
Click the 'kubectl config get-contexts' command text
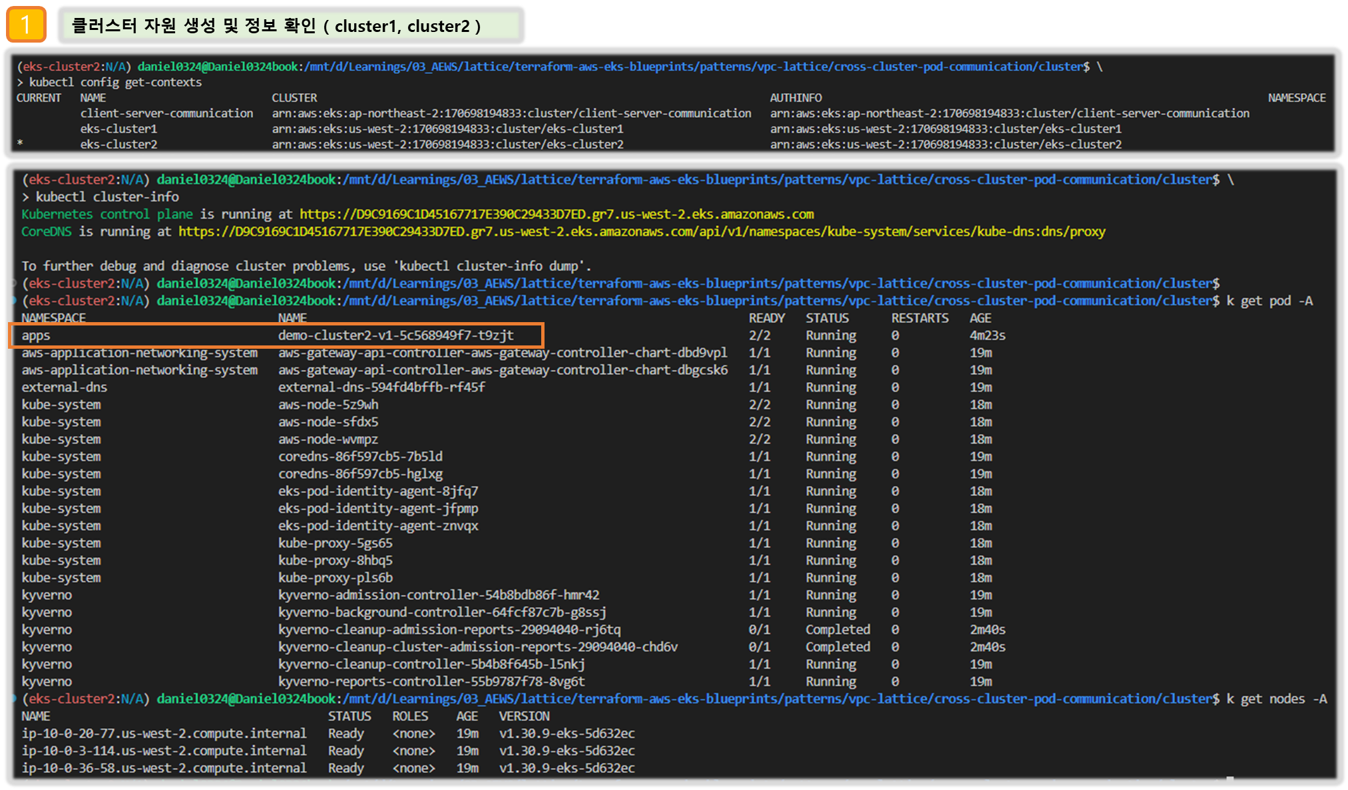tap(114, 82)
